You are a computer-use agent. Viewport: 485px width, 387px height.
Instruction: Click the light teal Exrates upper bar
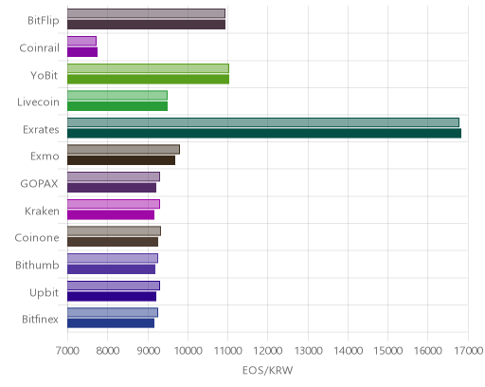[263, 122]
